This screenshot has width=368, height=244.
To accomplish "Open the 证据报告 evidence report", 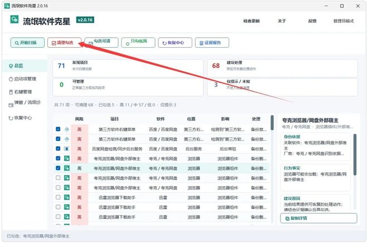I will coord(212,43).
